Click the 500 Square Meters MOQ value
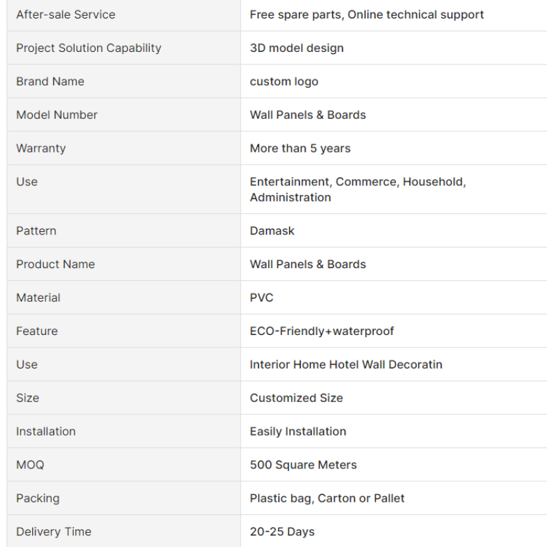 (x=303, y=465)
